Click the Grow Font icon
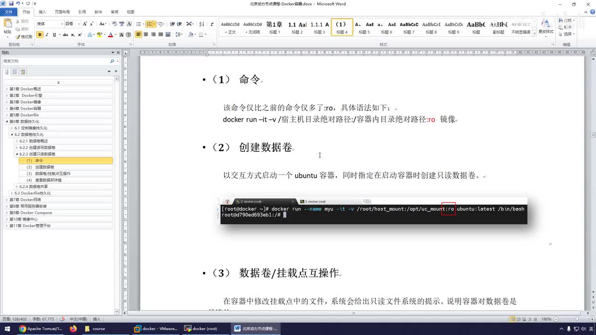 coord(85,24)
